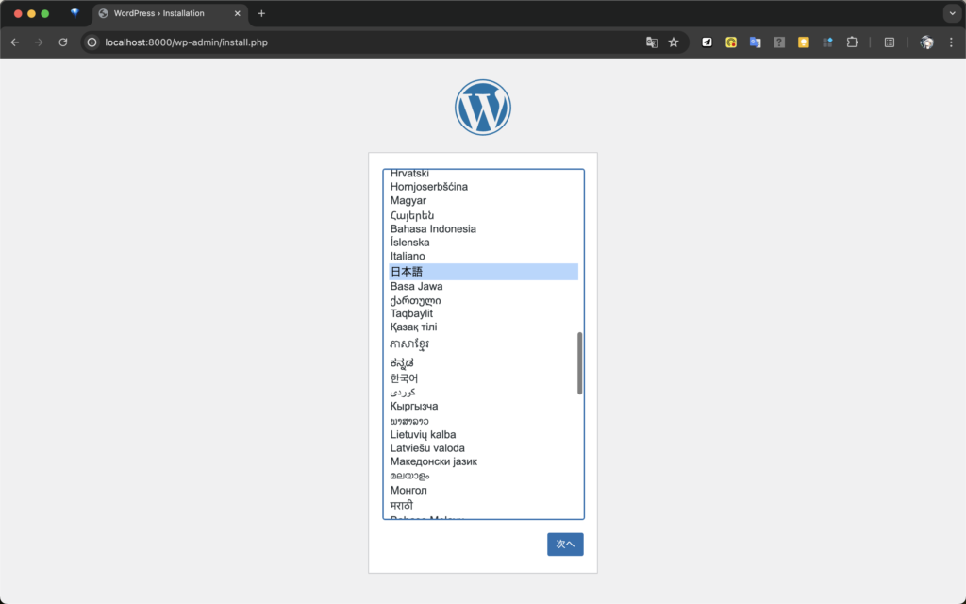Image resolution: width=966 pixels, height=604 pixels.
Task: Open a new browser tab
Action: pos(261,13)
